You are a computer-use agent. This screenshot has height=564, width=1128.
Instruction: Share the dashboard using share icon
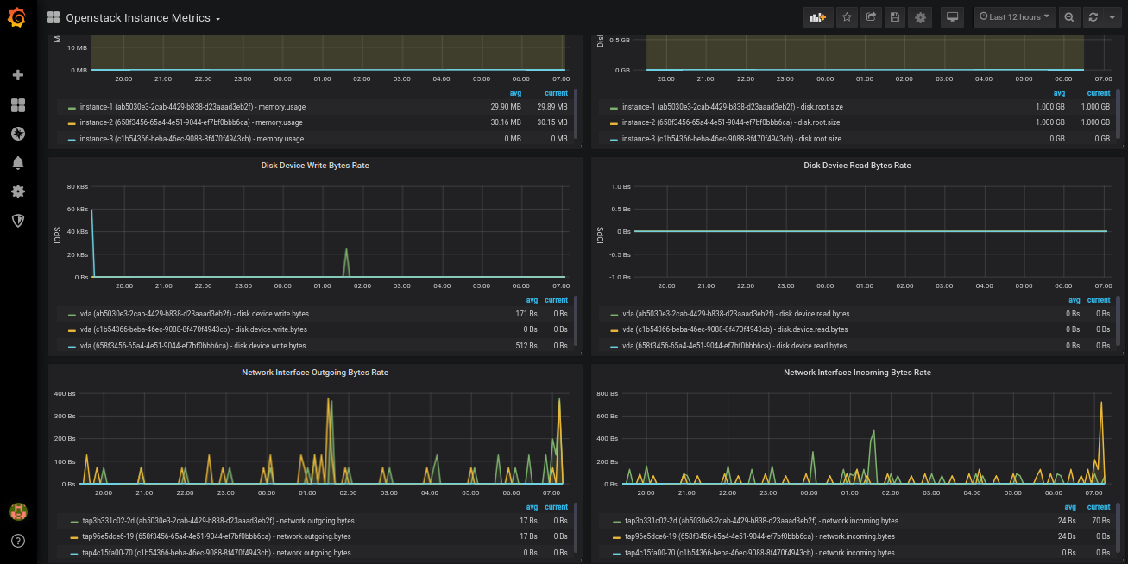pyautogui.click(x=871, y=17)
